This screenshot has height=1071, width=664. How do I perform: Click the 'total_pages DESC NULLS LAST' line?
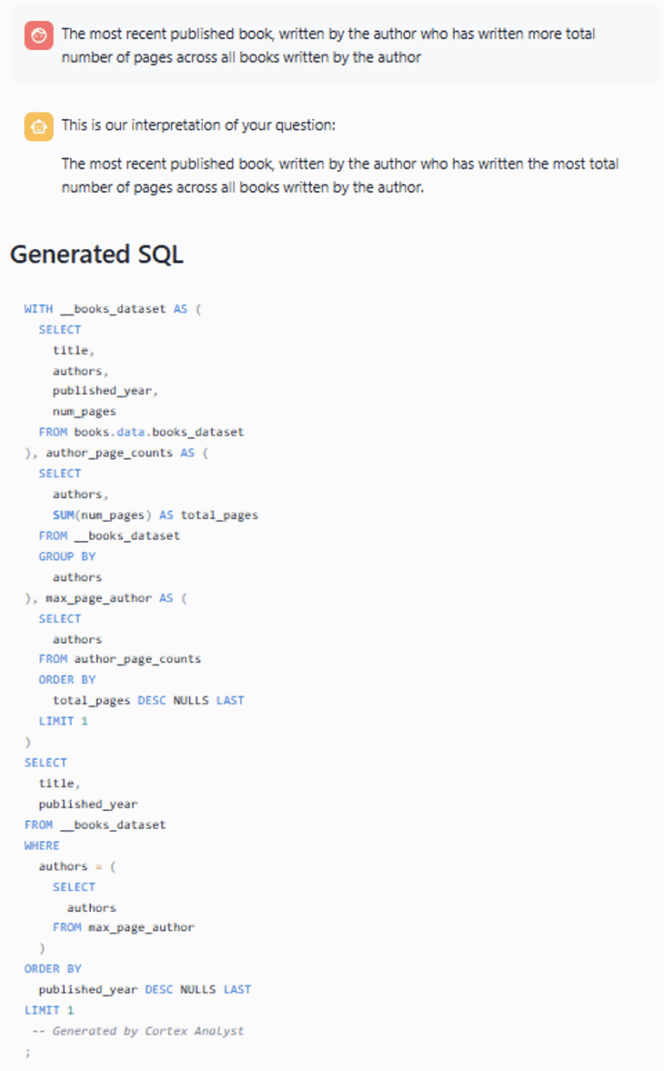pos(148,700)
